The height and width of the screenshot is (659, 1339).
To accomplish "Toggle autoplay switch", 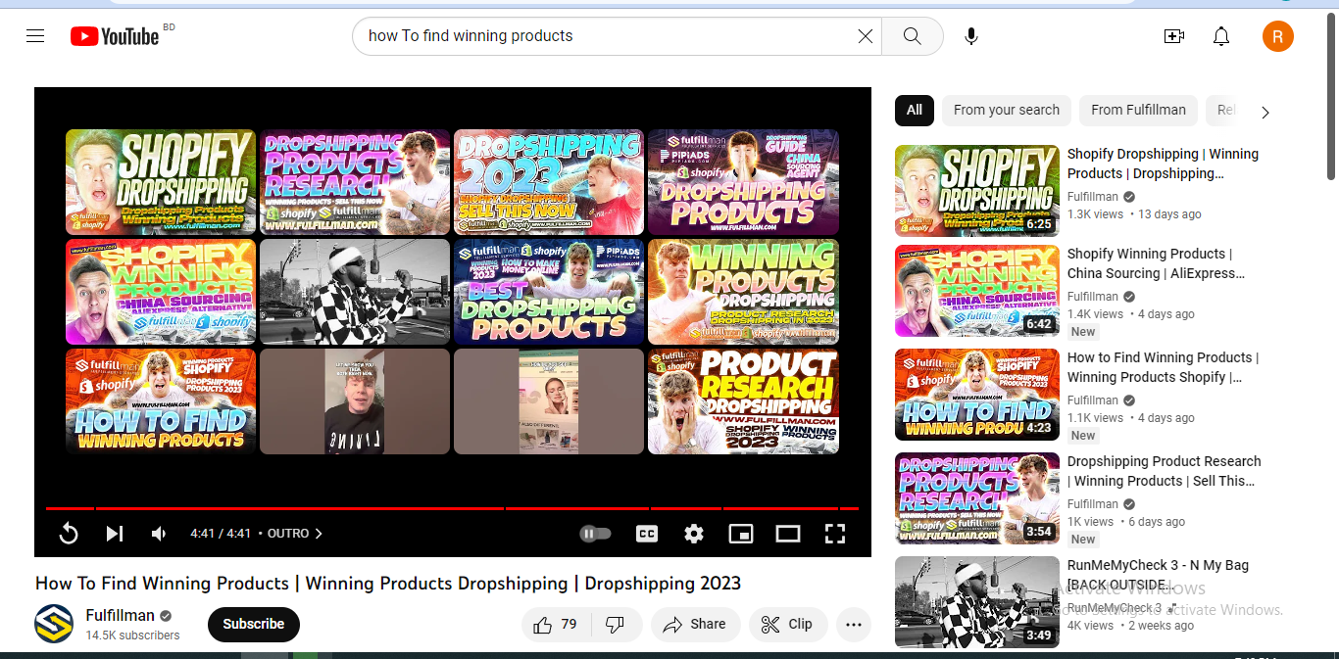I will (x=595, y=534).
